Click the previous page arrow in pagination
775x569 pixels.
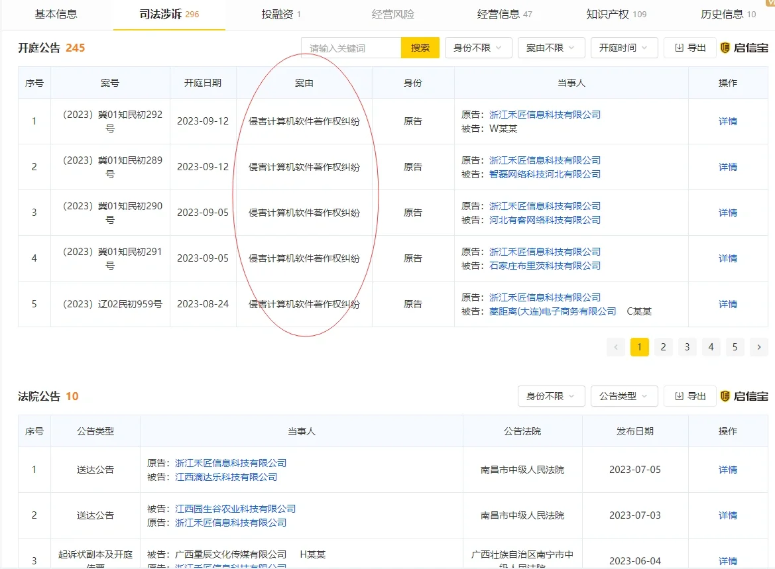615,346
